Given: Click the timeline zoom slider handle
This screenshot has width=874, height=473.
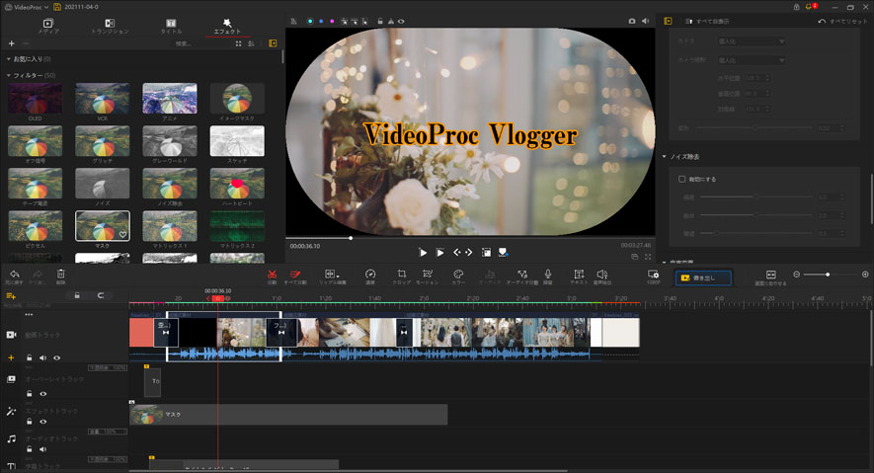Looking at the screenshot, I should [828, 275].
